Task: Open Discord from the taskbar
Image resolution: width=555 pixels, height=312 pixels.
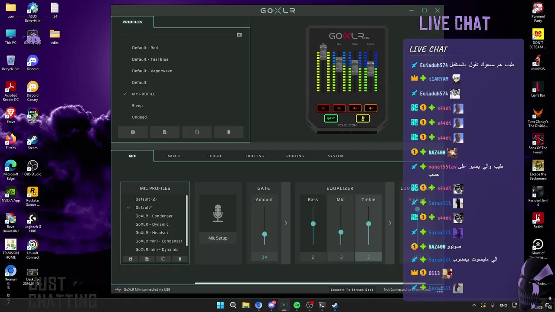Action: [x=271, y=305]
